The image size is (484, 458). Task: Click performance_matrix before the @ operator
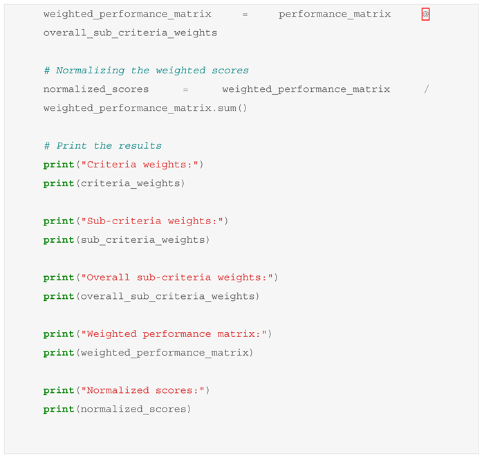pyautogui.click(x=335, y=15)
